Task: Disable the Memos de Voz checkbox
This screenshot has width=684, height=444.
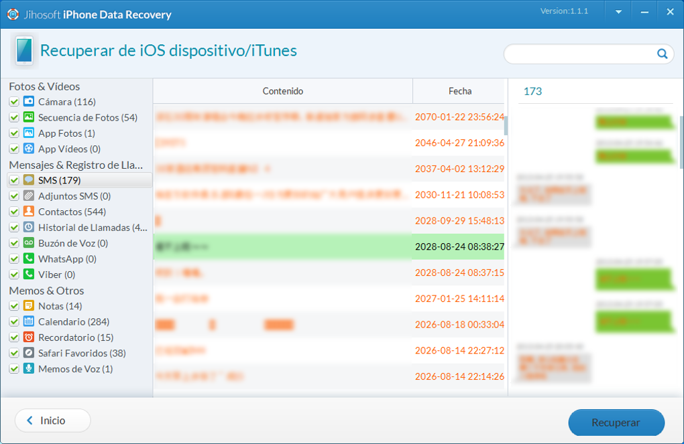Action: point(14,368)
